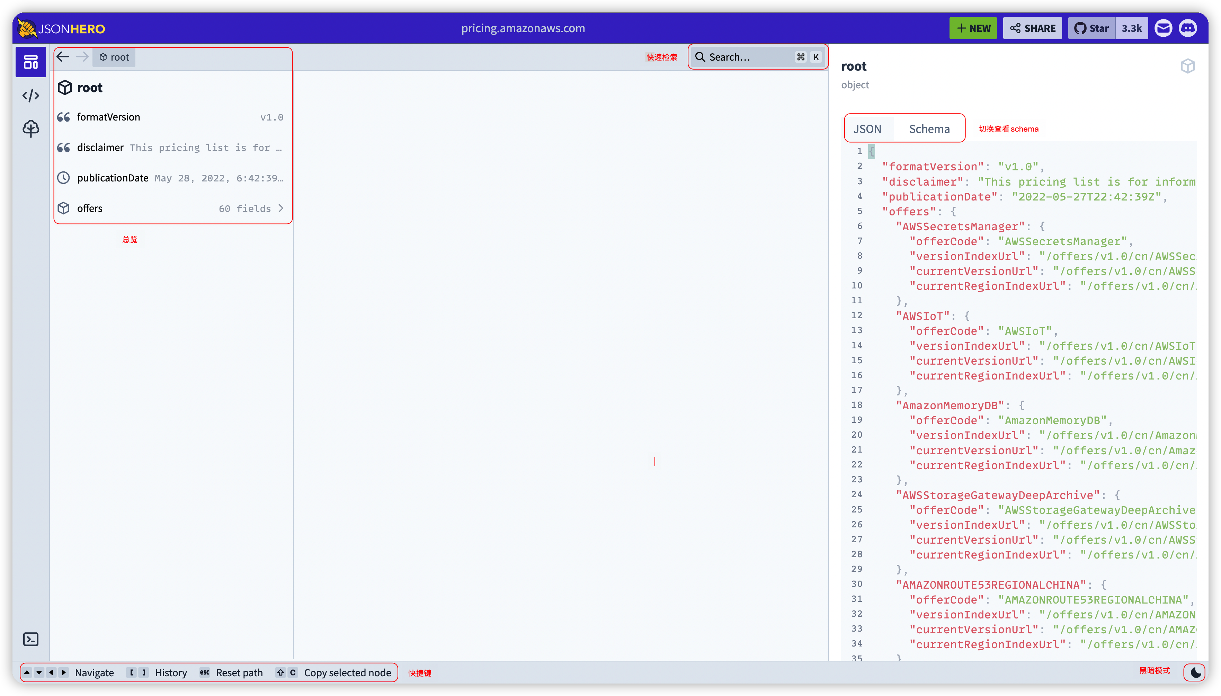1221x696 pixels.
Task: Open the column view sidebar icon
Action: (x=30, y=62)
